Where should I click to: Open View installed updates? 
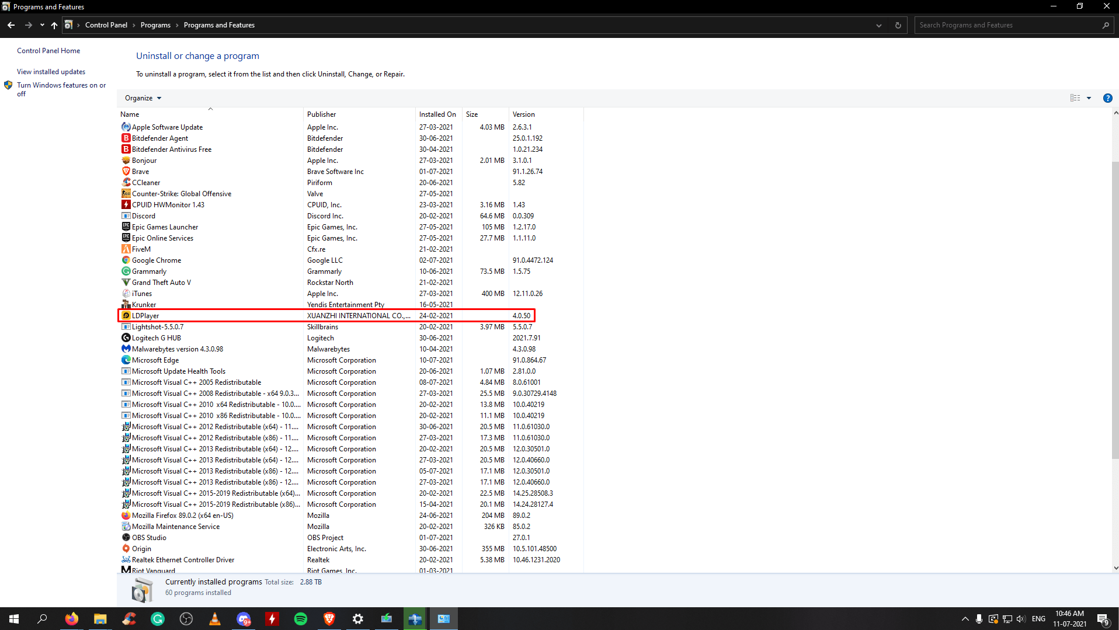pos(51,71)
